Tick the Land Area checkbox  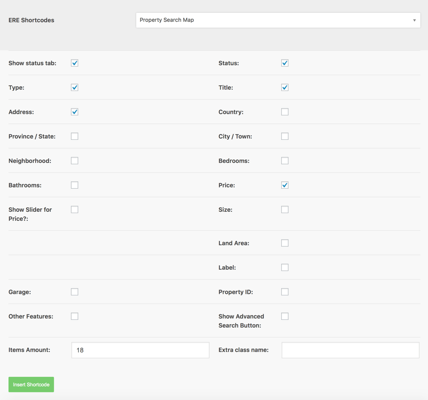pyautogui.click(x=285, y=243)
